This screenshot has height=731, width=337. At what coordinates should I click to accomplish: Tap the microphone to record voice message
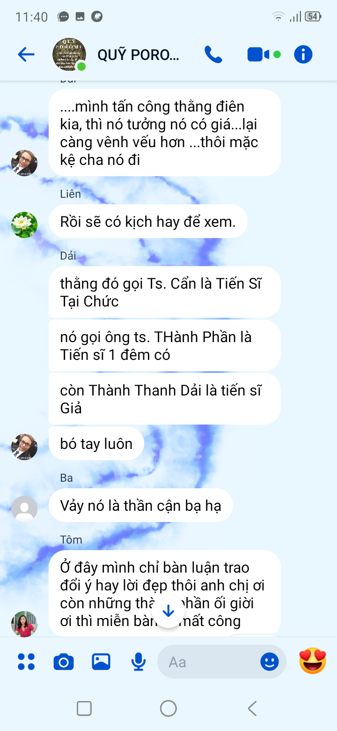[x=138, y=662]
